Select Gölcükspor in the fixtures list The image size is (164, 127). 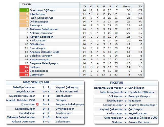(116, 96)
